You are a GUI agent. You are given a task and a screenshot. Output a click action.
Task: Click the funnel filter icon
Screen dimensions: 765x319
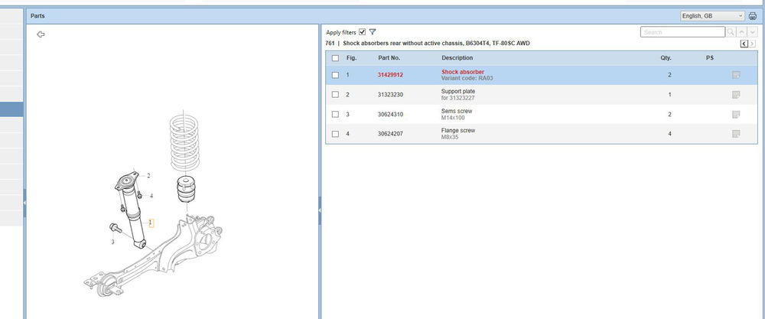click(x=373, y=32)
